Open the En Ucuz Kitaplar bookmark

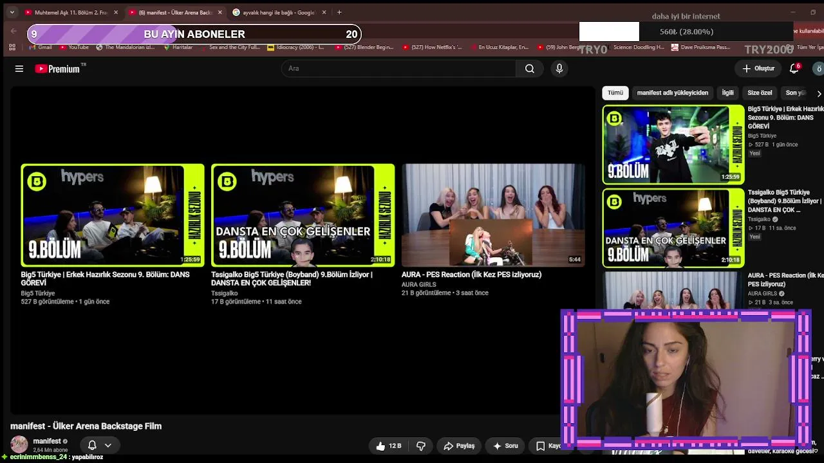pos(500,47)
